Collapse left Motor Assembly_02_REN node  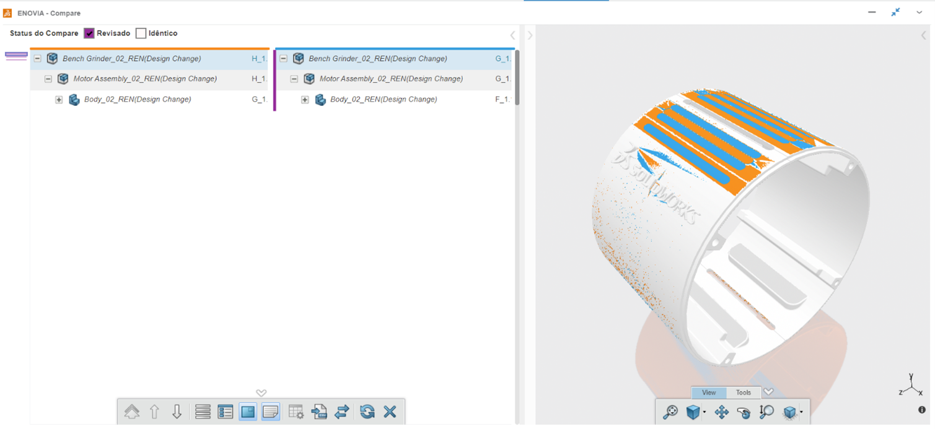coord(48,79)
